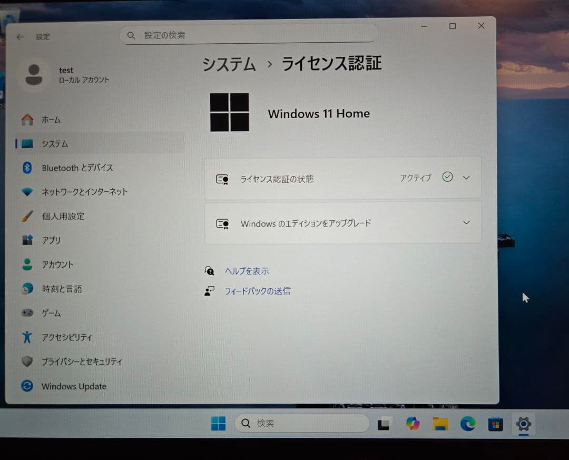This screenshot has width=569, height=460.
Task: Click the green checkmark activation status icon
Action: tap(447, 177)
